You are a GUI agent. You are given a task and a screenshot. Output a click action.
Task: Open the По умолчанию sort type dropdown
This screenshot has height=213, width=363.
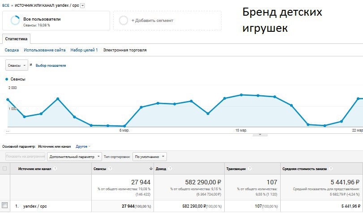click(x=149, y=157)
